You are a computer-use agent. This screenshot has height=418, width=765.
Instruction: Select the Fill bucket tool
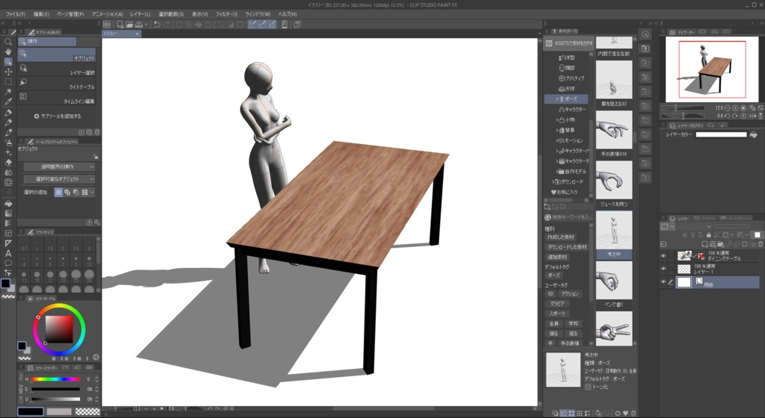8,203
